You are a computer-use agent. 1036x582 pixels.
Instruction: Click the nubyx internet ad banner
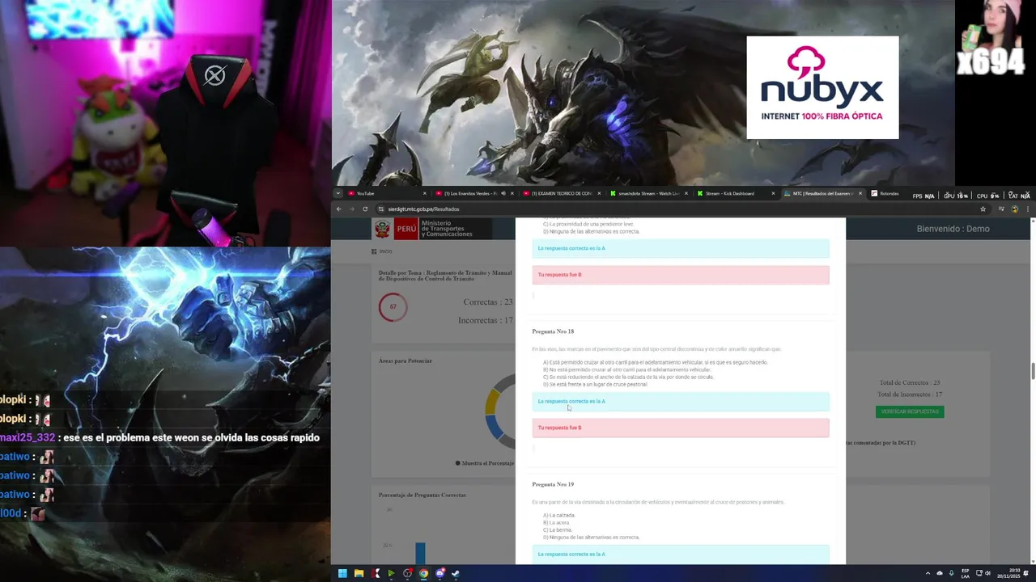pos(822,87)
